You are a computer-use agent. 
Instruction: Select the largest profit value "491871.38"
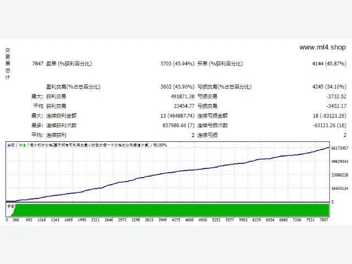click(x=183, y=97)
